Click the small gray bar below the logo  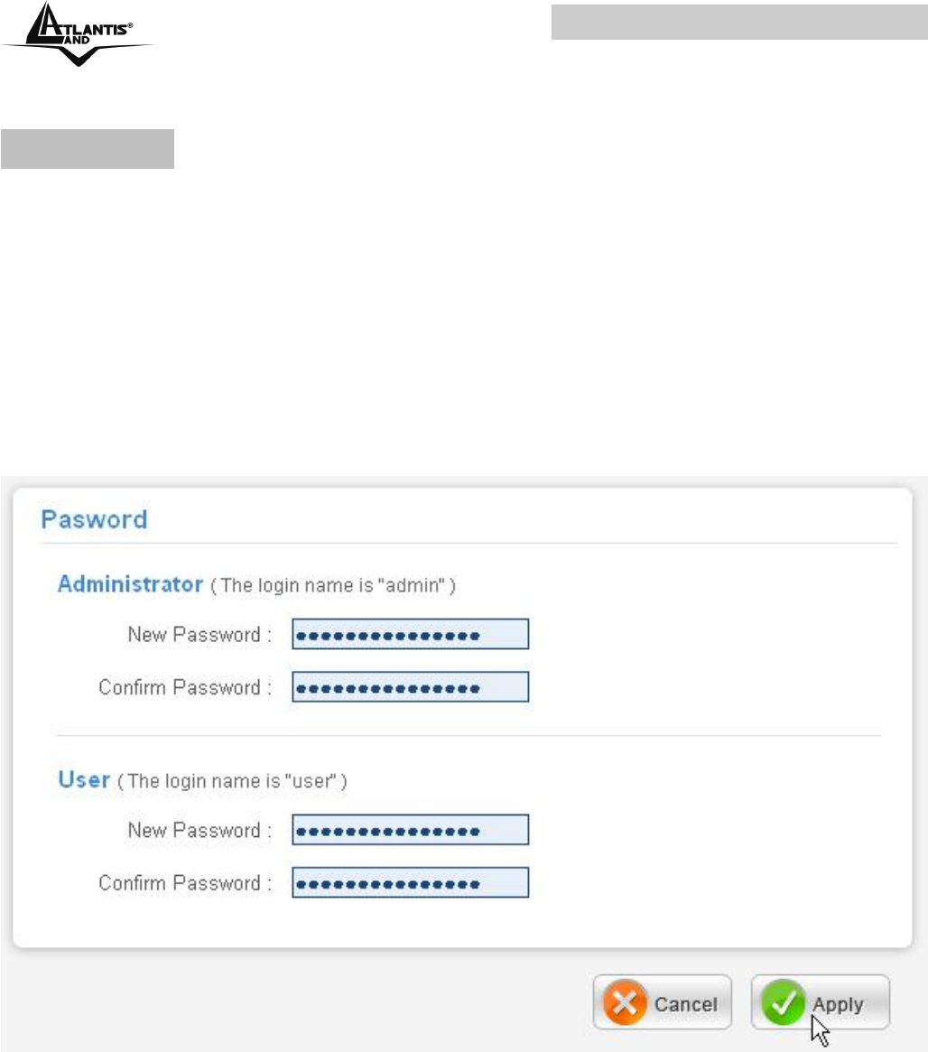[87, 149]
